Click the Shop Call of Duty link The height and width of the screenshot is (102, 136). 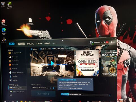pos(58,49)
